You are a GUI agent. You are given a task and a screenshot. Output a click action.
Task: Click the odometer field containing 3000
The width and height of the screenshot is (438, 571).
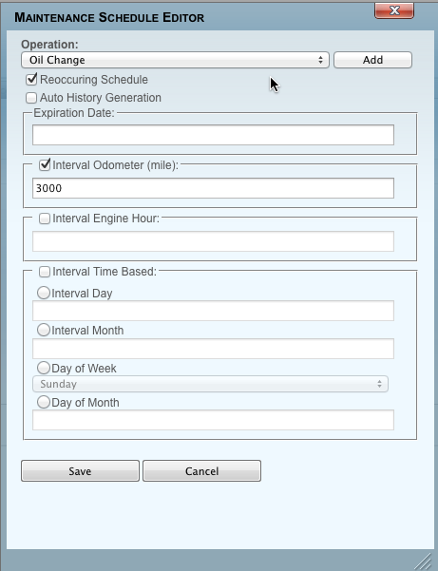click(213, 188)
